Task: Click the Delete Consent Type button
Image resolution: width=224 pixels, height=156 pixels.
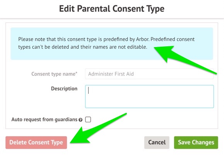Action: [x=36, y=142]
